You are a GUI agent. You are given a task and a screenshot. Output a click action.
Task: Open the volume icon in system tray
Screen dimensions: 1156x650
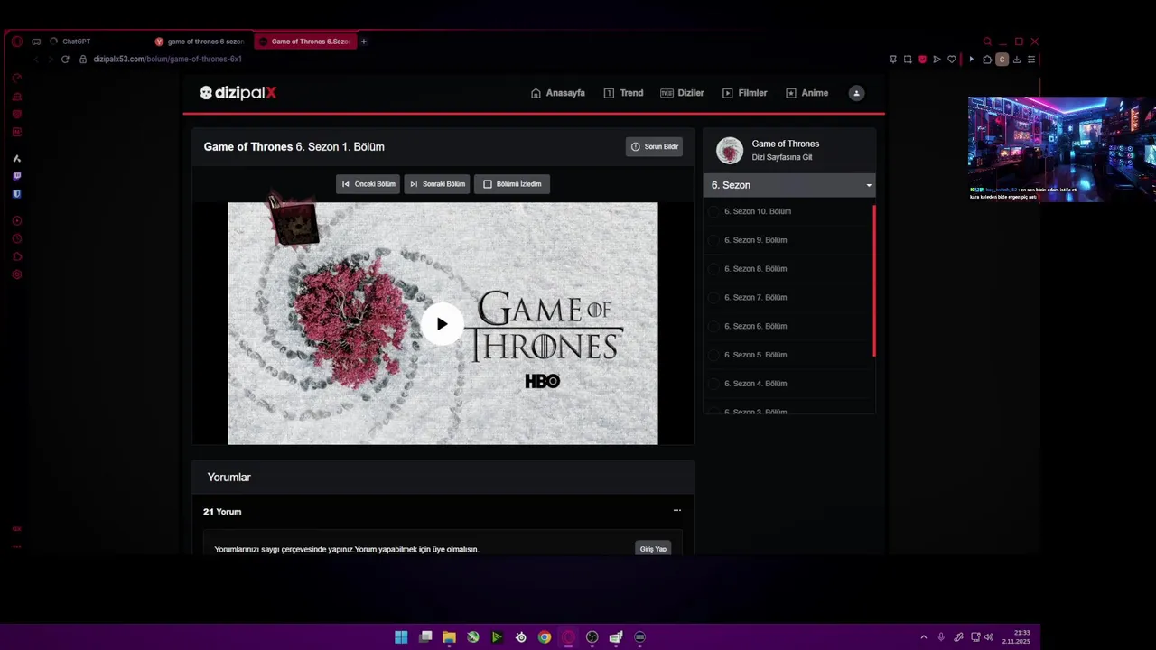989,637
